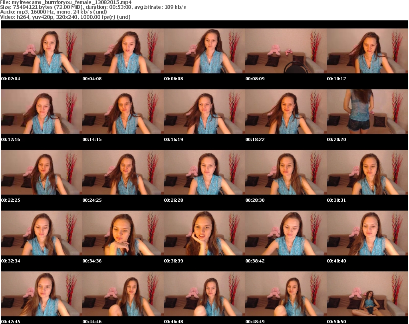
Task: Click the timestamp text 00:30:31
Action: pos(336,200)
